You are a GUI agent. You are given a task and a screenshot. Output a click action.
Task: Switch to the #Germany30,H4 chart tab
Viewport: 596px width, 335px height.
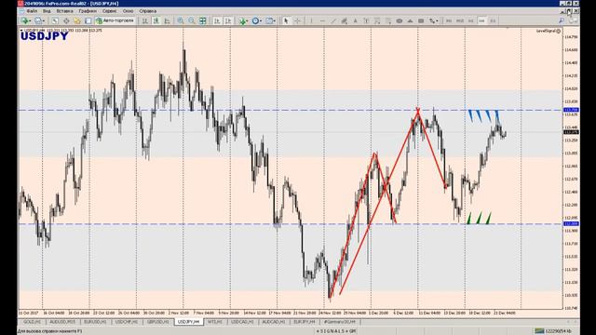pos(339,322)
